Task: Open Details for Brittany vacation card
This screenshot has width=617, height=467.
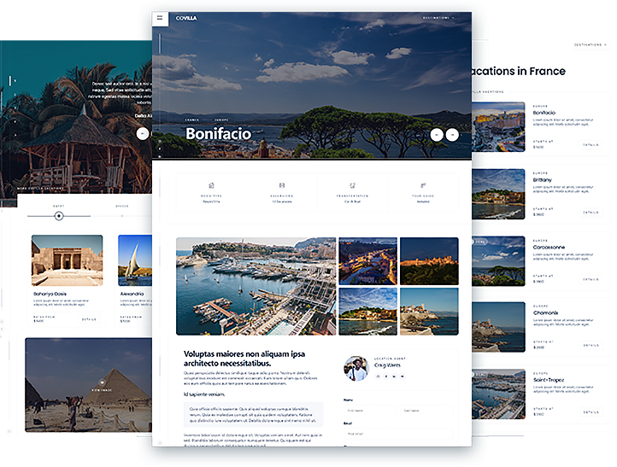Action: coord(591,213)
